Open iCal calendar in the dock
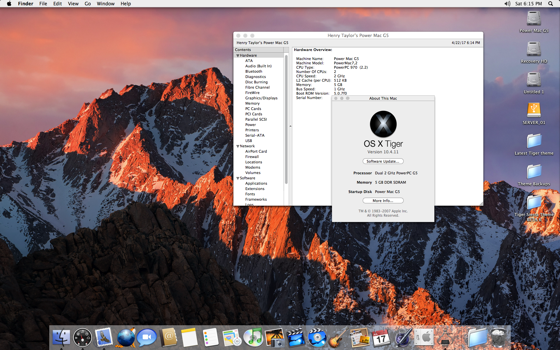560x350 pixels. click(381, 337)
